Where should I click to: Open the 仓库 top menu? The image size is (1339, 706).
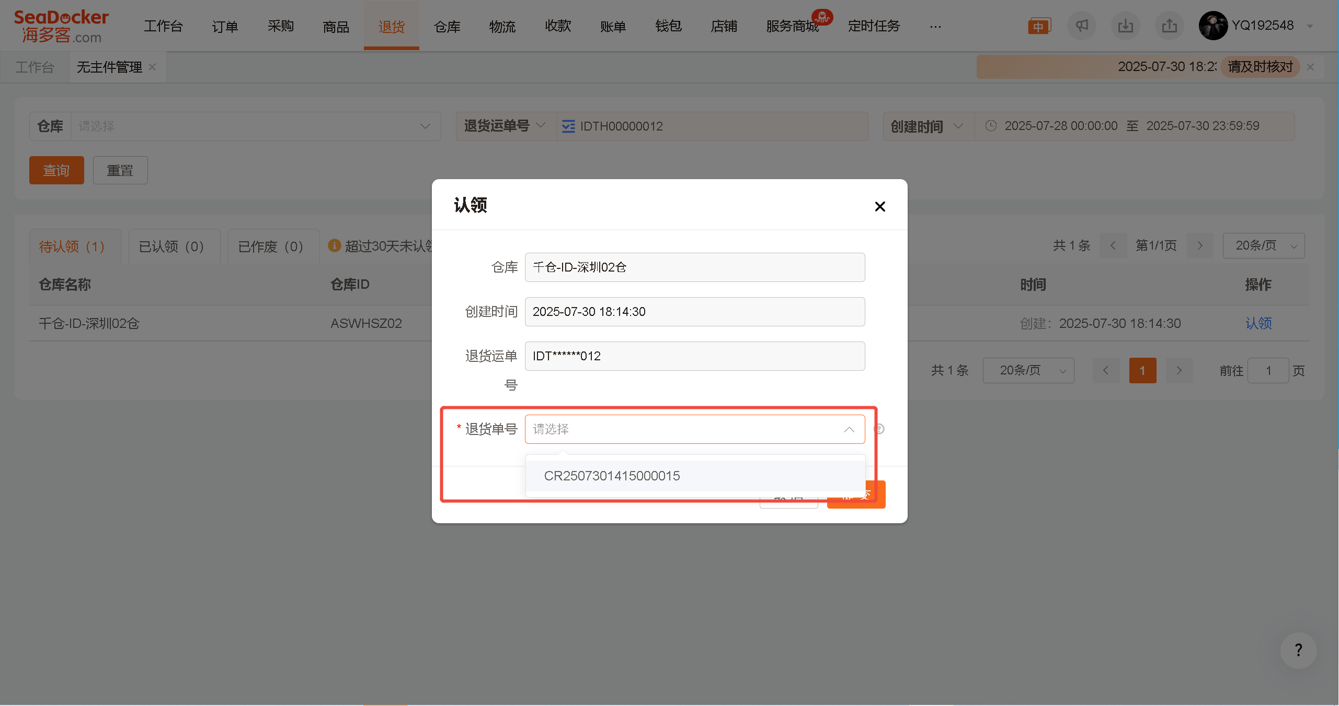[x=447, y=26]
